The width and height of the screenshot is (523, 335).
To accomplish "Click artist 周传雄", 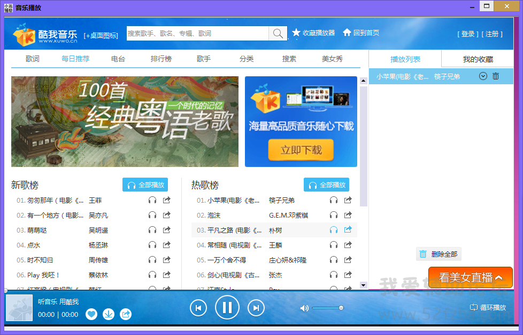I will 98,260.
